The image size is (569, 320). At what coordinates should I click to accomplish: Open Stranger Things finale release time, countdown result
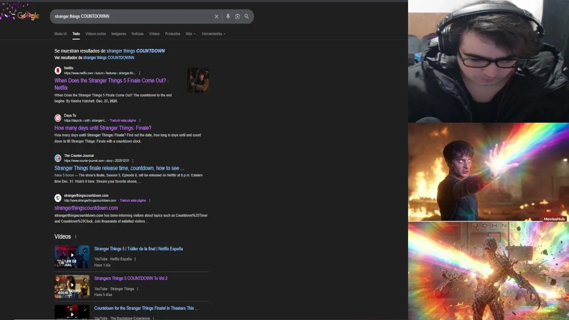119,168
